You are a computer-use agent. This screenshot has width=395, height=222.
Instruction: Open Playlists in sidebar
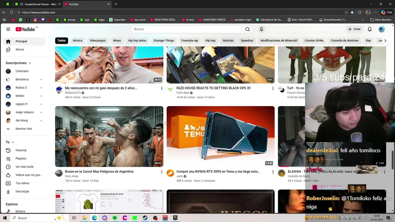25,158
